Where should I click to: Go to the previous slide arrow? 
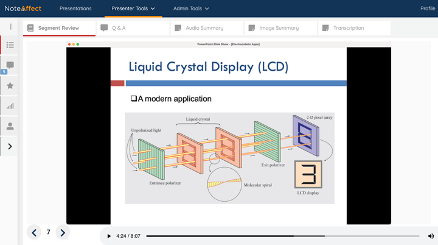tap(34, 232)
